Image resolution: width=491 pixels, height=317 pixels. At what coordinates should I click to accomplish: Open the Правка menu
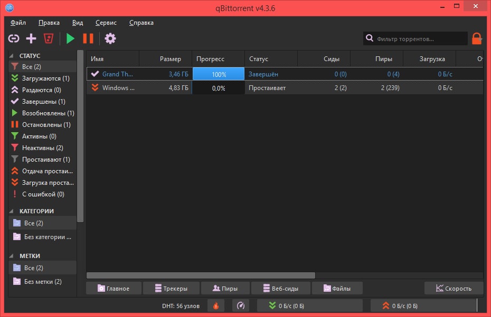coord(49,23)
